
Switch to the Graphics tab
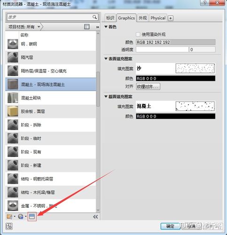click(x=126, y=18)
